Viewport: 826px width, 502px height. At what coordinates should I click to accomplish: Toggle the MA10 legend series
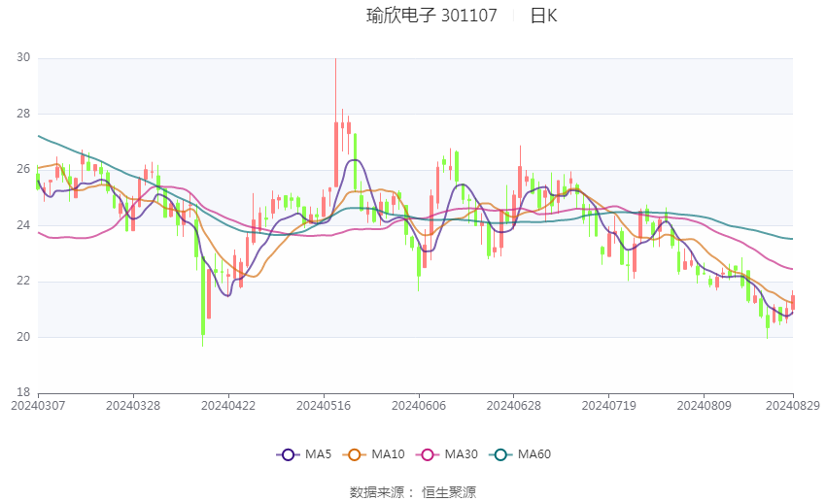[x=373, y=454]
